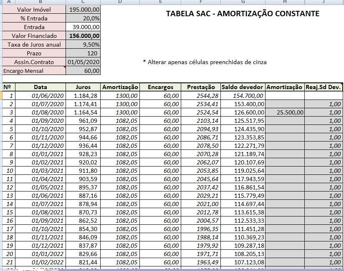Click the Saldo devedor header cell
This screenshot has width=344, height=271.
[243, 87]
